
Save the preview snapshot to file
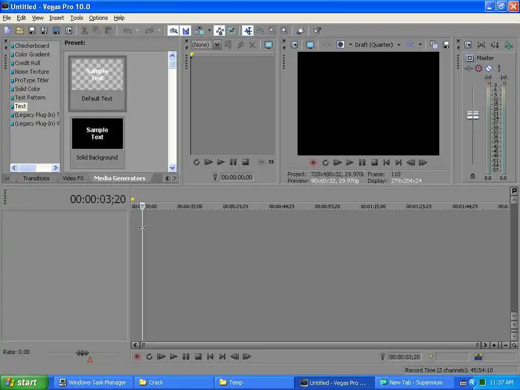446,45
